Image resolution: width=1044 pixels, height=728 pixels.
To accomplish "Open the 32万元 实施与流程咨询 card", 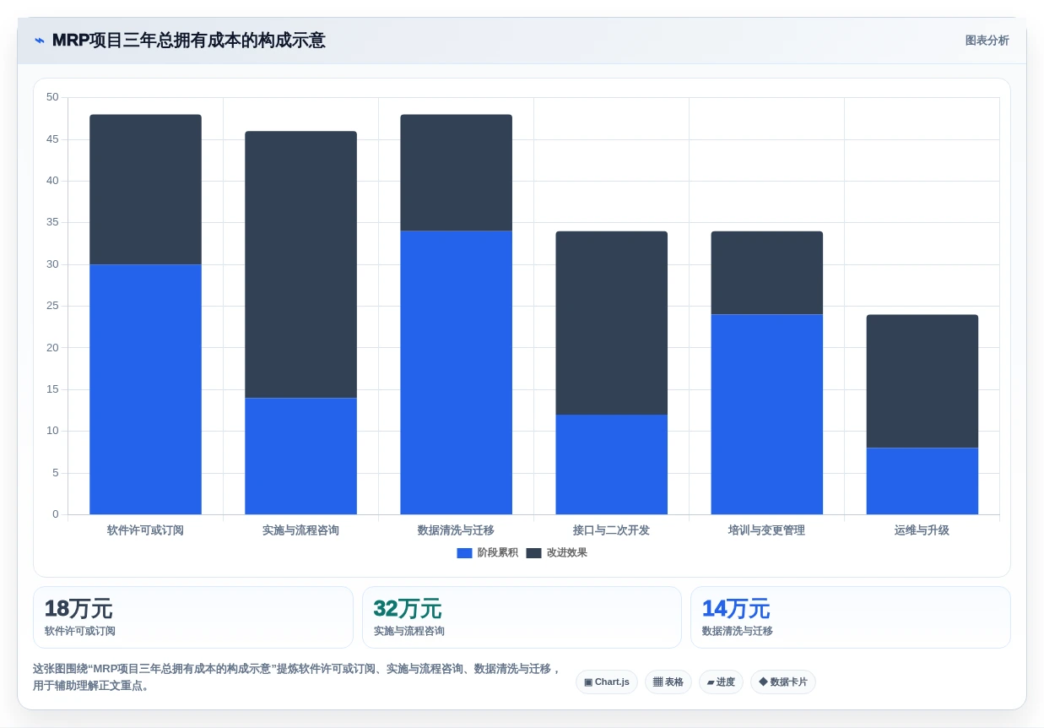I will 522,617.
